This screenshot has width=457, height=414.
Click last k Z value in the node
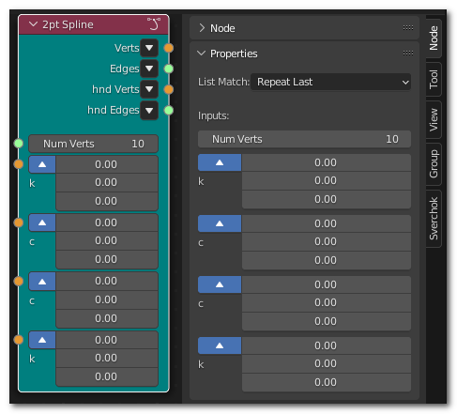tap(107, 376)
